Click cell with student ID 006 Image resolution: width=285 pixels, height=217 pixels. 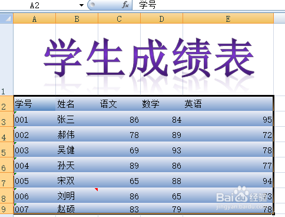click(35, 196)
